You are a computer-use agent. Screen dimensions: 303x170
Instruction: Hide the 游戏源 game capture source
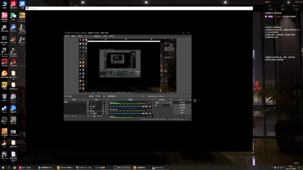point(103,111)
